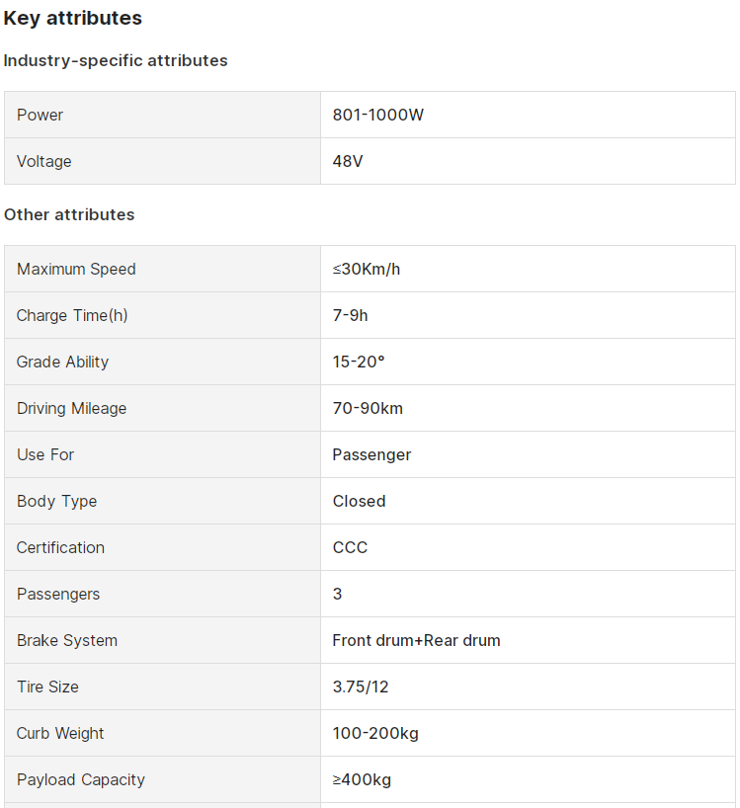Image resolution: width=740 pixels, height=808 pixels.
Task: Click the Industry-specific attributes subheading
Action: [x=116, y=60]
